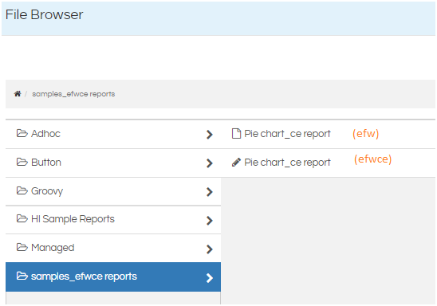Click the File Browser heading
Viewport: 437px width, 306px height.
[45, 14]
